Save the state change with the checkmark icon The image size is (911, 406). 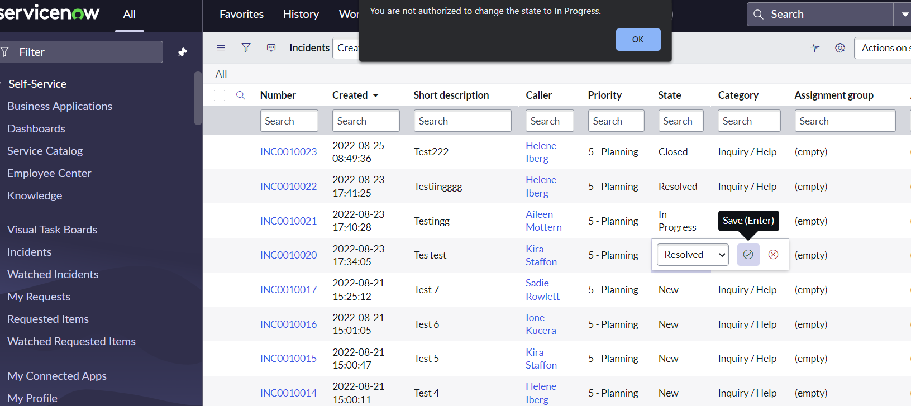748,255
